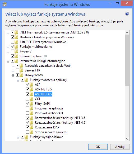Click the folder icon beside Serwer FTP

tap(21, 70)
